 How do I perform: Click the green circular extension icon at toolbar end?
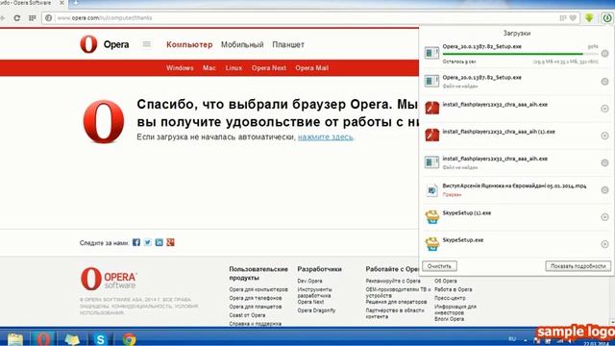pyautogui.click(x=607, y=17)
